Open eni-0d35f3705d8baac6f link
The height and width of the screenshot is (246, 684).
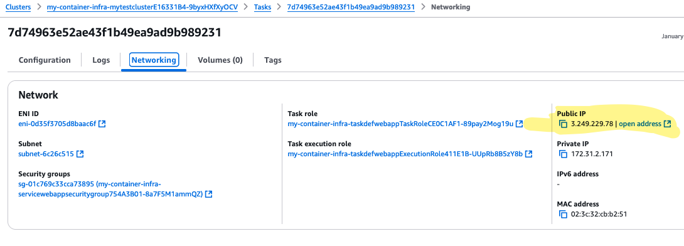(x=56, y=124)
